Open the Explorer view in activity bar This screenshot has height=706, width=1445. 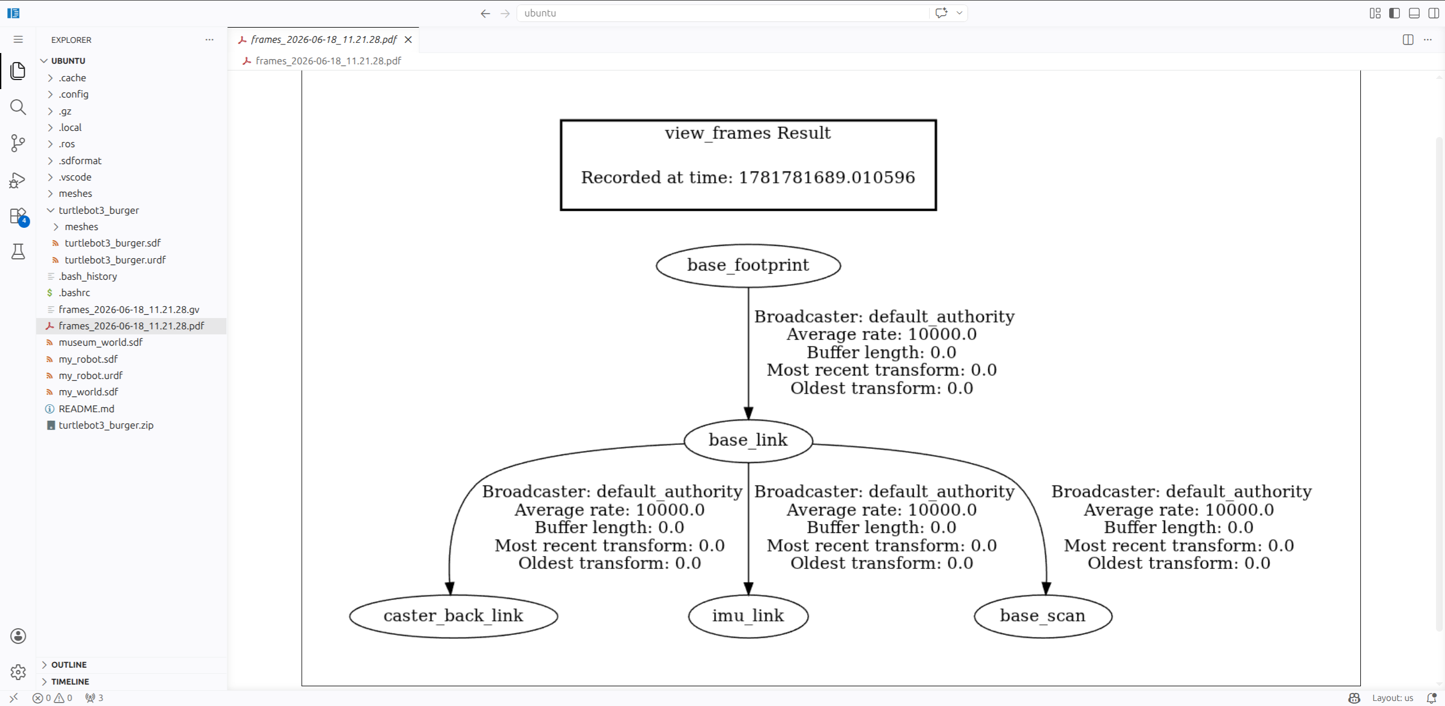tap(18, 71)
